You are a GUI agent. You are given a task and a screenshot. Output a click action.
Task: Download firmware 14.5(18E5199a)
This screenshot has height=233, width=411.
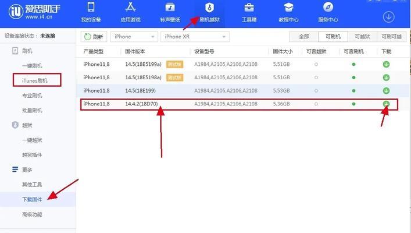(386, 64)
